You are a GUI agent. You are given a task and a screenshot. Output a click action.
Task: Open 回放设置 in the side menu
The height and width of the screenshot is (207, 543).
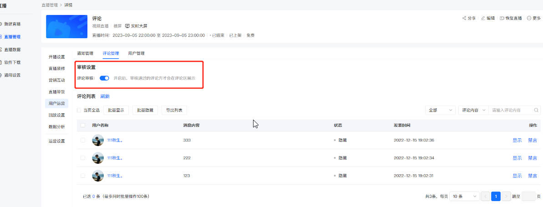point(57,115)
